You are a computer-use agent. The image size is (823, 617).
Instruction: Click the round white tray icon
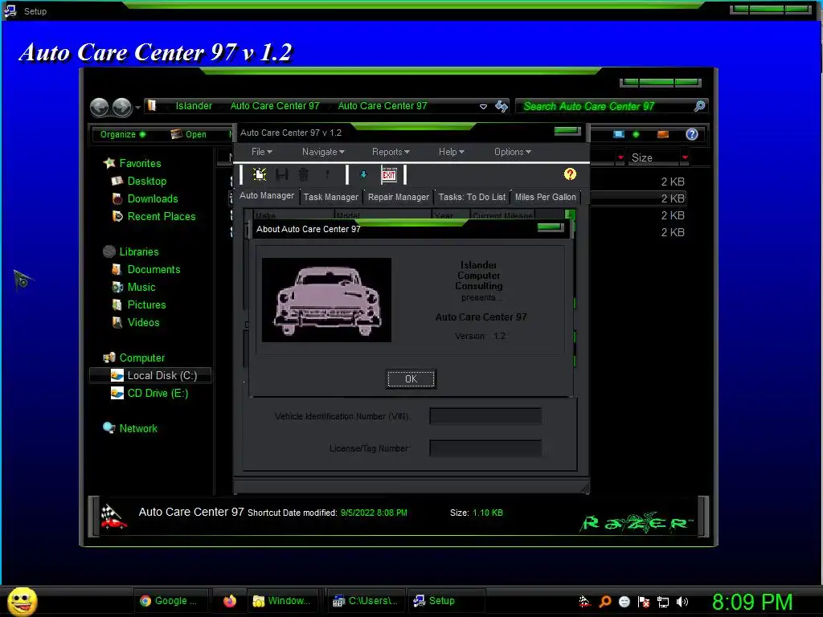[624, 602]
